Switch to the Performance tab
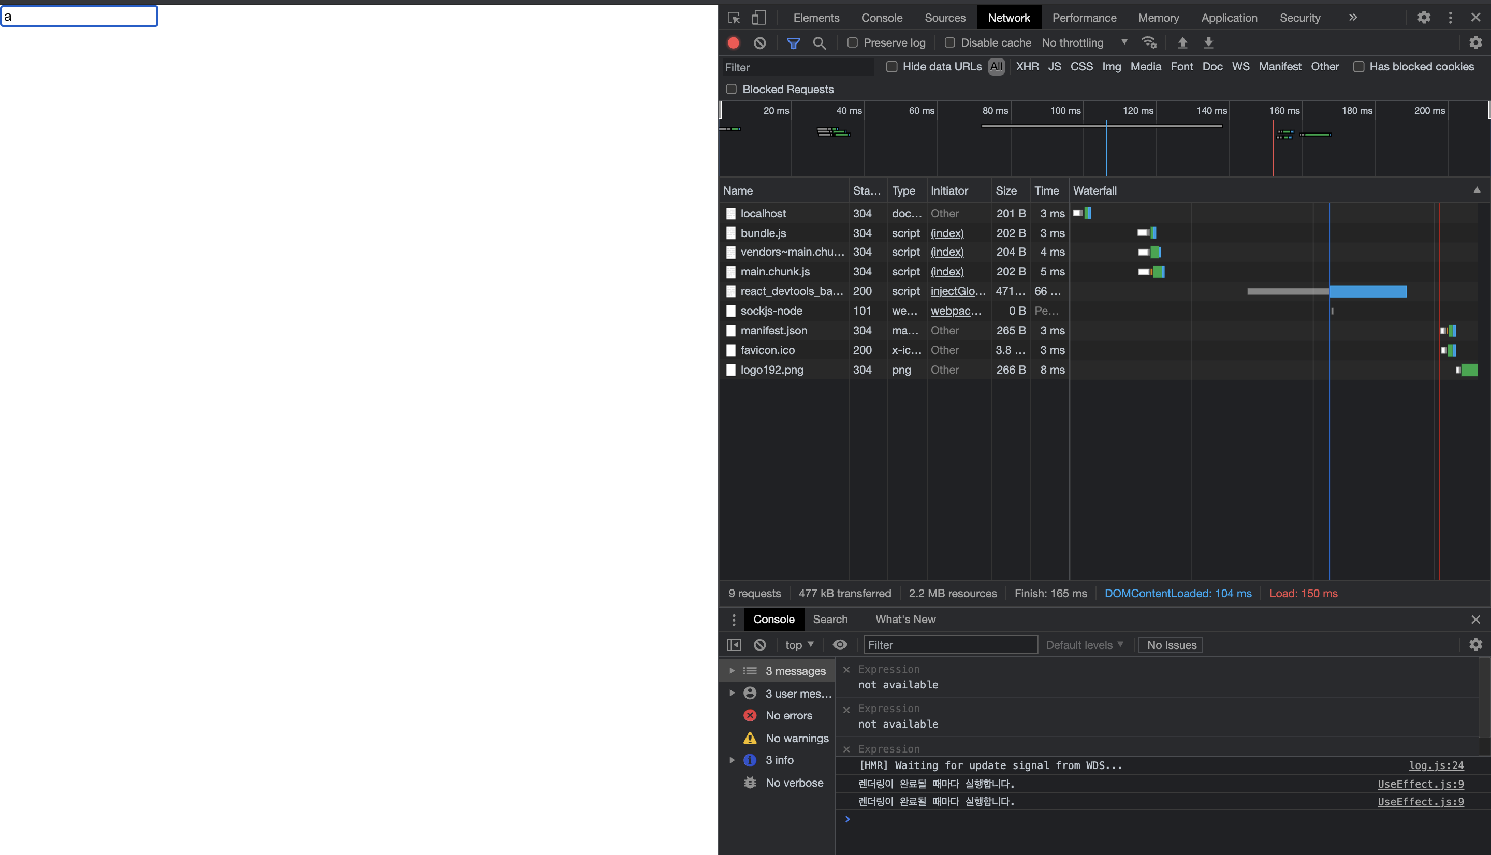Screen dimensions: 1491x855 pyautogui.click(x=1084, y=18)
